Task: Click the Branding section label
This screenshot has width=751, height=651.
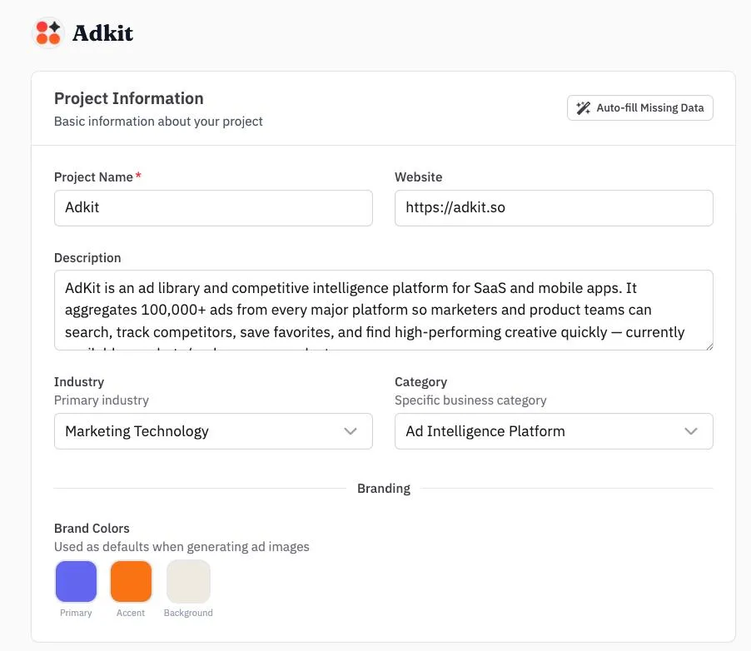Action: (x=383, y=489)
